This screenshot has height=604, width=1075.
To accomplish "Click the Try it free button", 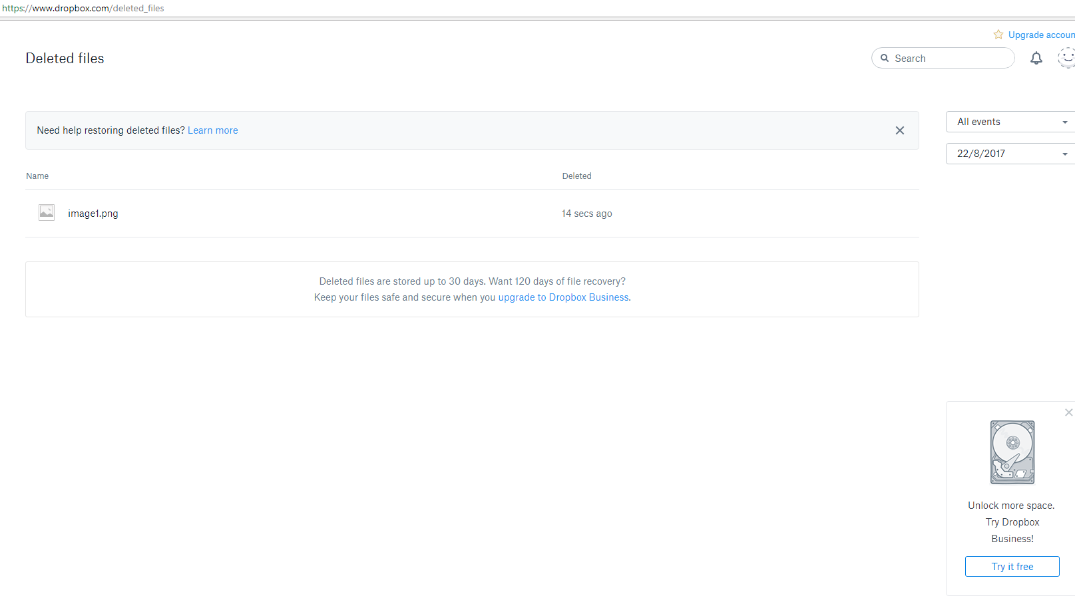I will [x=1012, y=567].
